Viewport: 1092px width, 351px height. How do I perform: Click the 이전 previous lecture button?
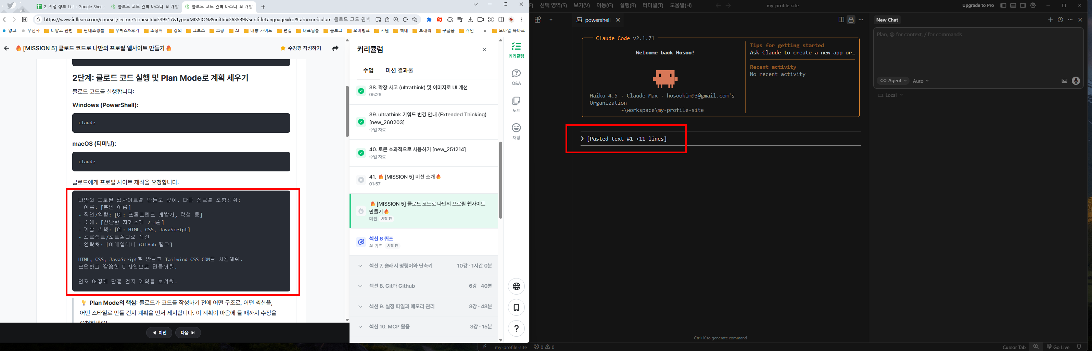click(159, 333)
